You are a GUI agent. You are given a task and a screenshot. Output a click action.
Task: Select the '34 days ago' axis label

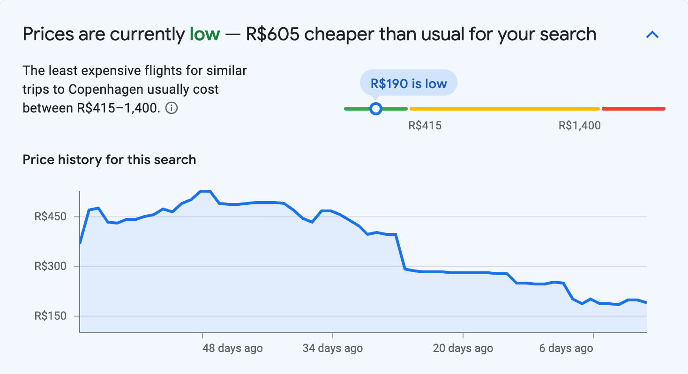[x=334, y=348]
